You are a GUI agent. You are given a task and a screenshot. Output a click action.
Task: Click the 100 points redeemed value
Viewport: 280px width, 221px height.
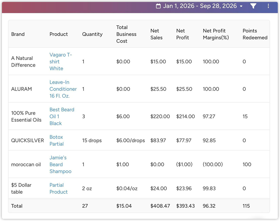pyautogui.click(x=247, y=164)
